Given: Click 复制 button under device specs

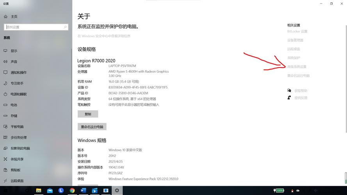Looking at the screenshot, I should tap(88, 114).
